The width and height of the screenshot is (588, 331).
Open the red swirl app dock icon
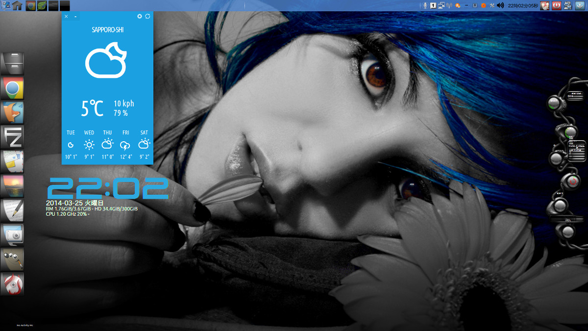(12, 284)
